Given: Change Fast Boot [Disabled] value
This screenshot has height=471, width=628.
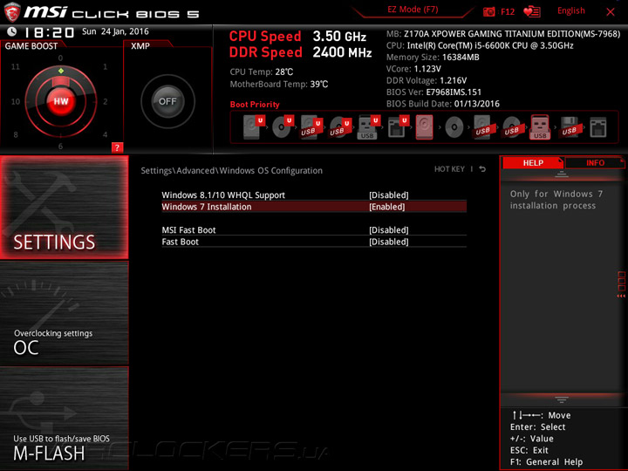Looking at the screenshot, I should click(x=388, y=242).
